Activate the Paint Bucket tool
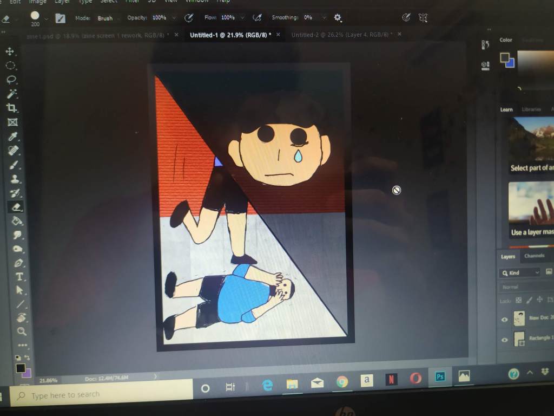Viewport: 554px width, 416px height. [17, 221]
